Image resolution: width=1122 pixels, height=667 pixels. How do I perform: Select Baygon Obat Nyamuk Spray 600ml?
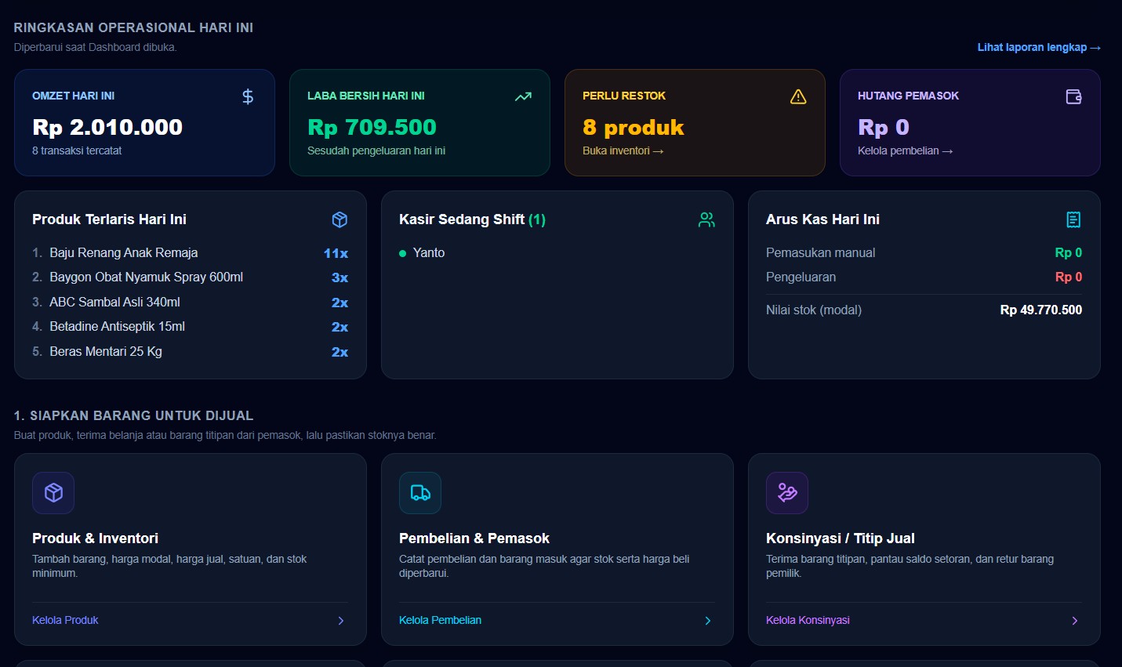pos(190,277)
